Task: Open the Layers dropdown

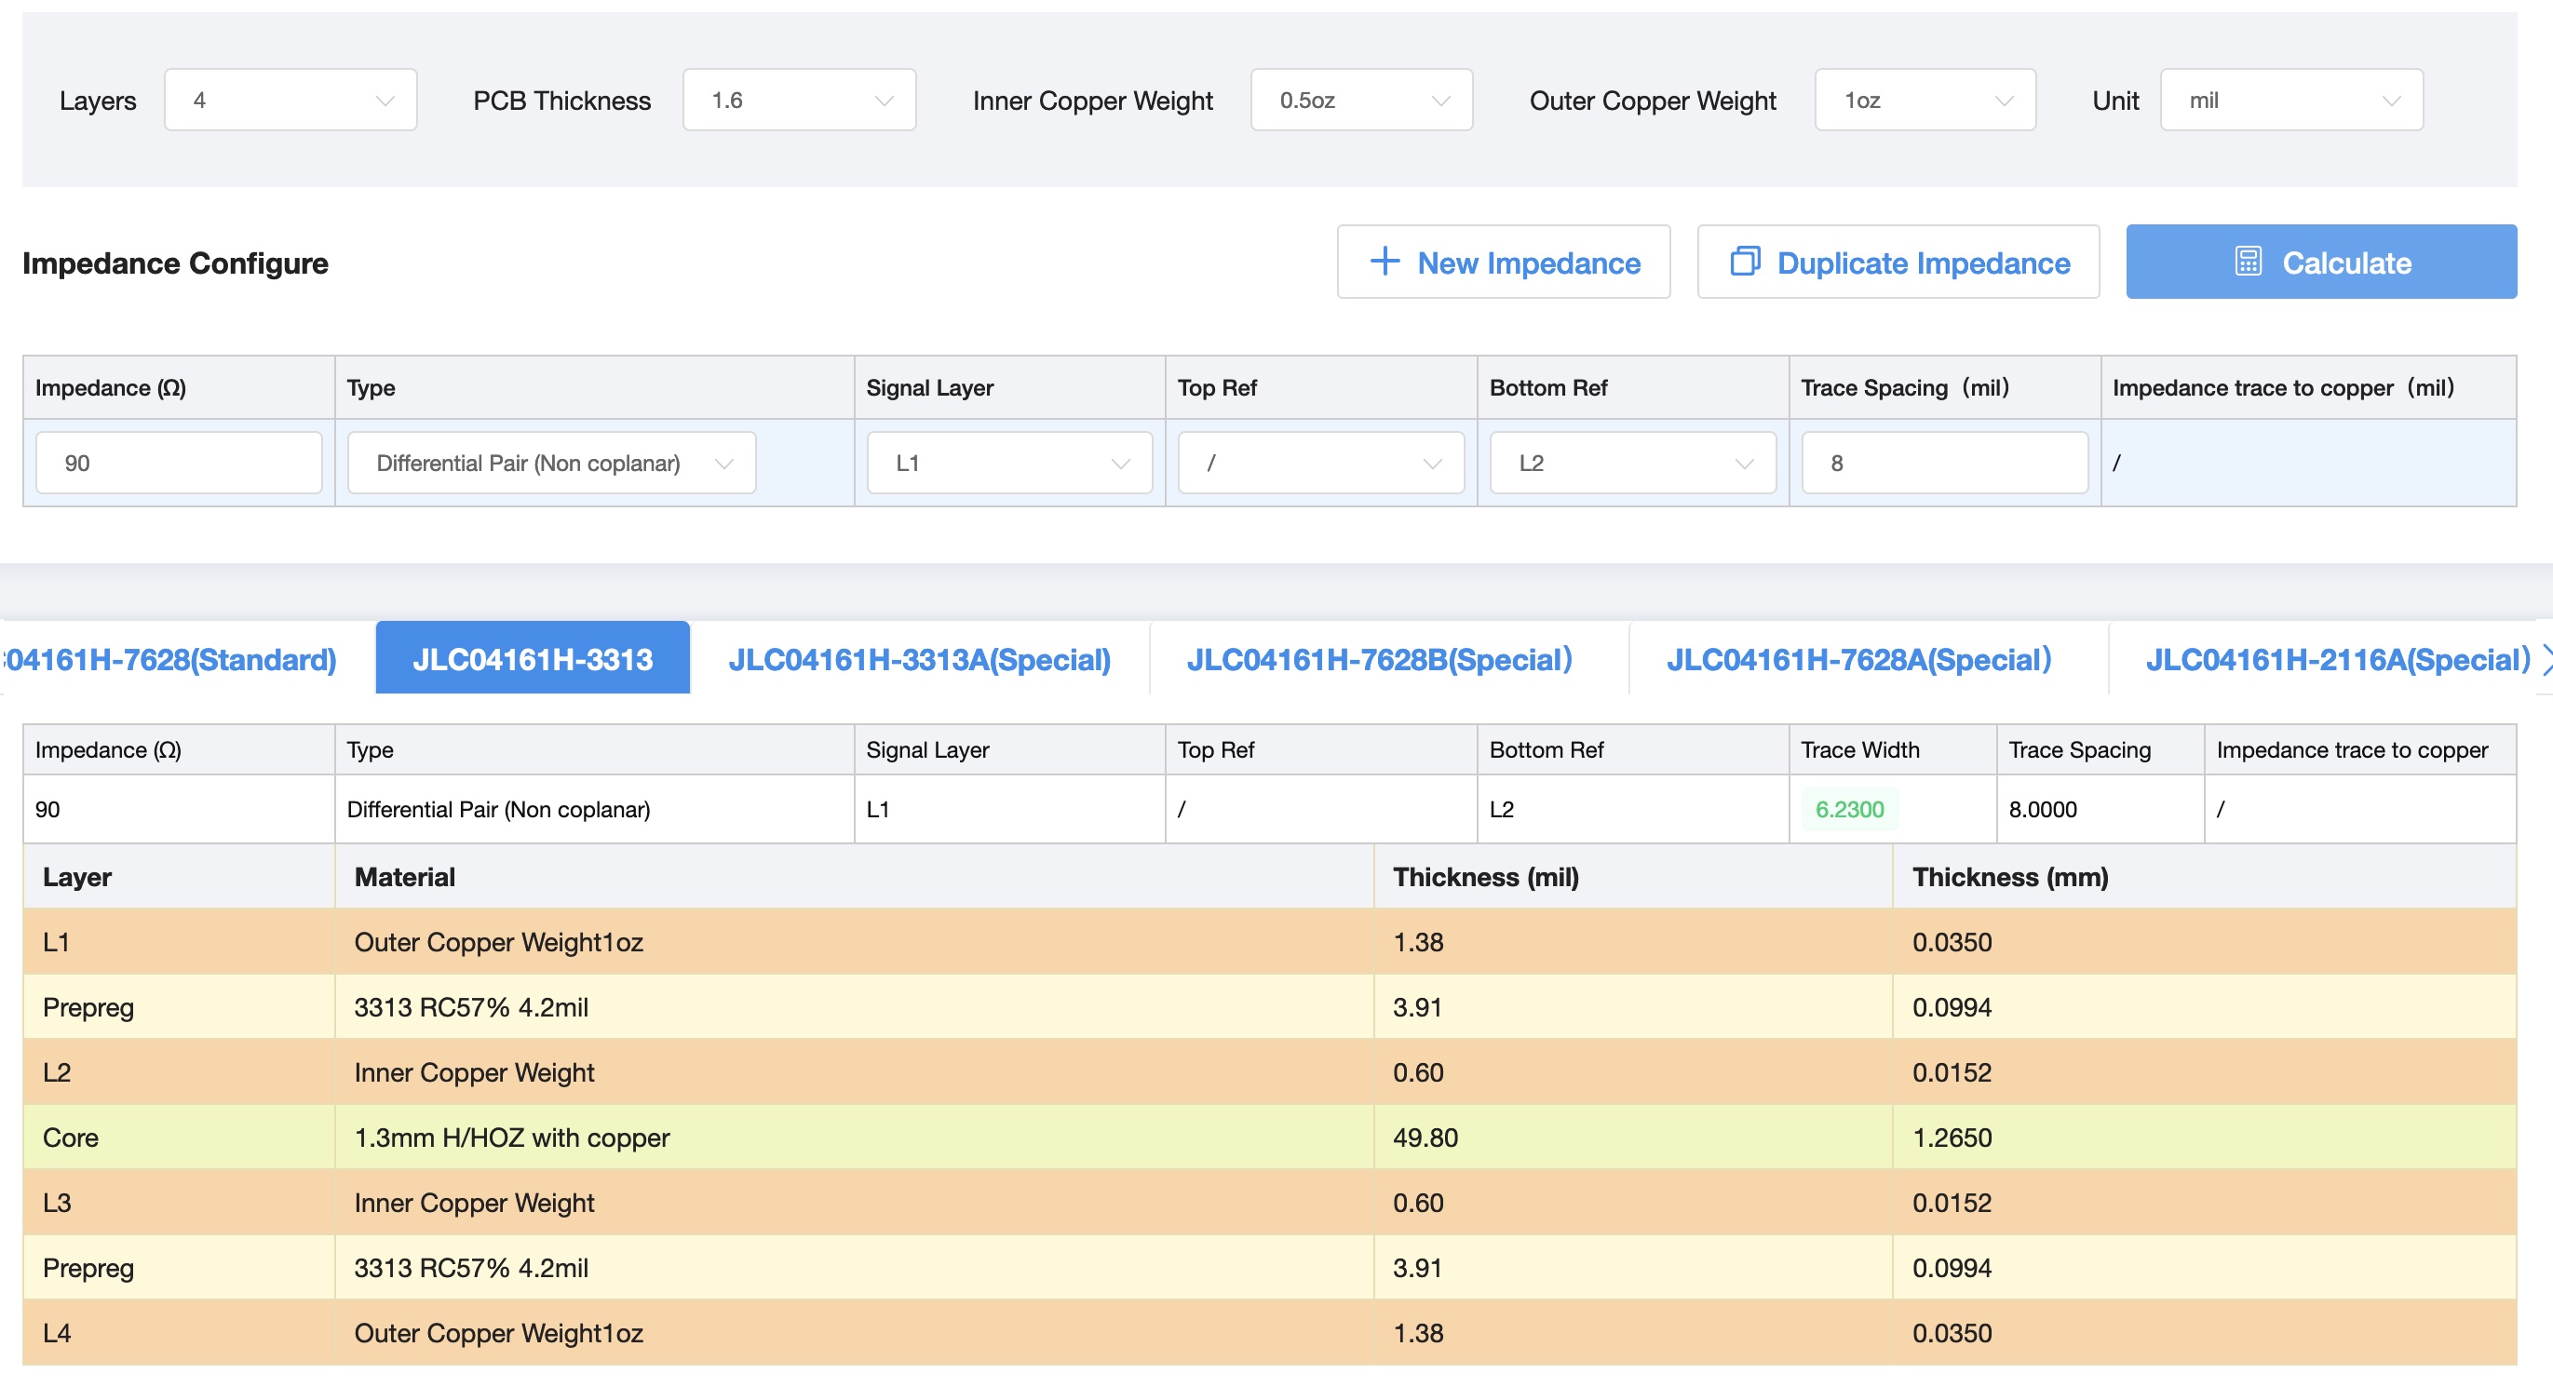Action: coord(290,100)
